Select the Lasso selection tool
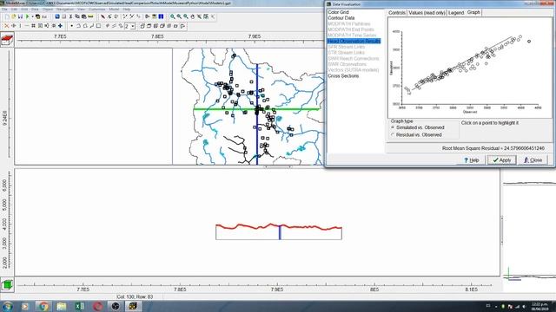Image resolution: width=556 pixels, height=312 pixels. 116,16
